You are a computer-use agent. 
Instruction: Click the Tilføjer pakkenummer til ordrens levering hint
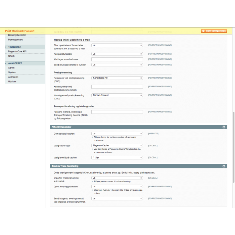tap(112, 182)
